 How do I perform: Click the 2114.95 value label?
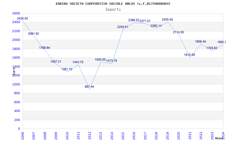pyautogui.click(x=179, y=32)
